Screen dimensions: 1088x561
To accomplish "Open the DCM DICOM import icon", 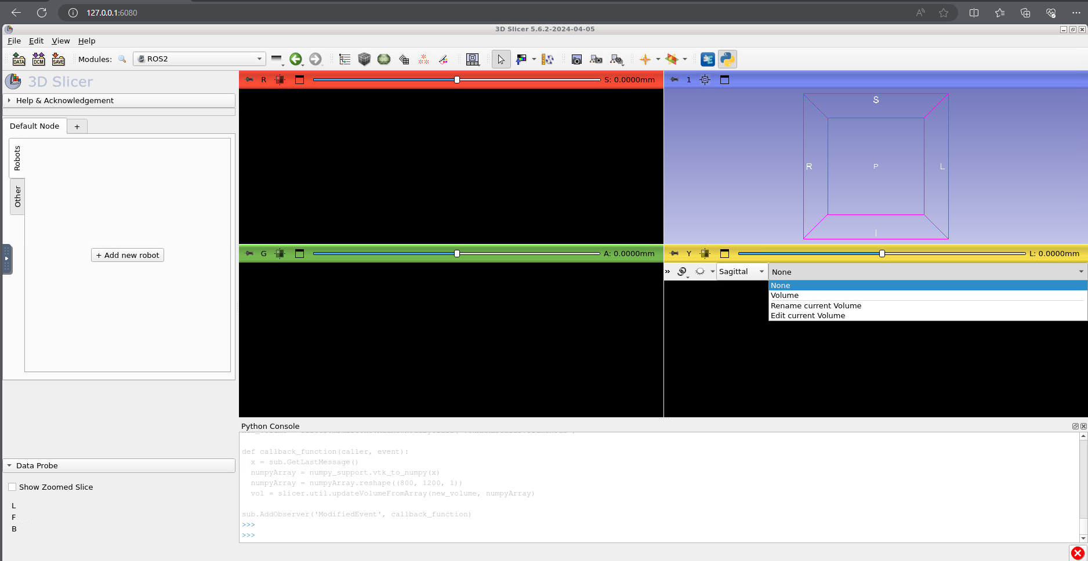I will click(38, 59).
